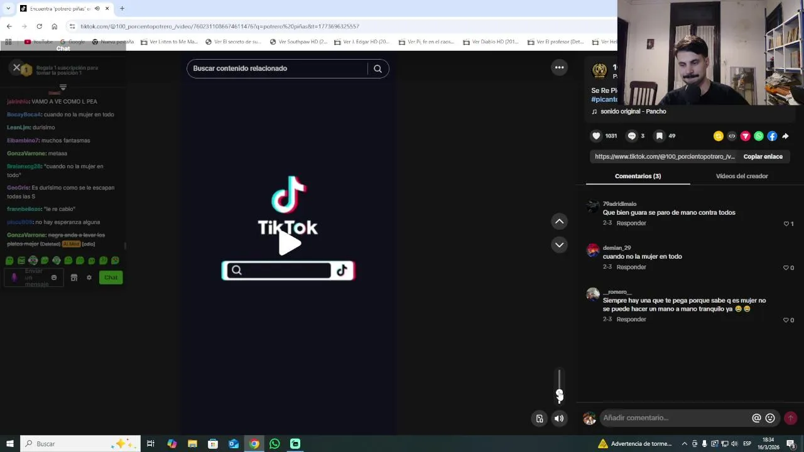Open chat settings gear icon

pyautogui.click(x=89, y=277)
